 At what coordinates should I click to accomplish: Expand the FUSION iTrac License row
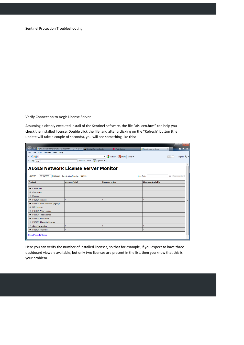click(30, 215)
